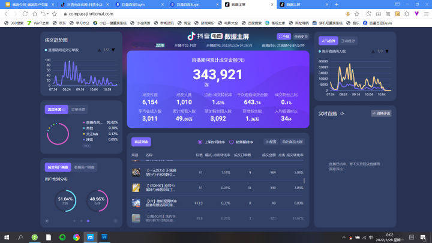Select 销售额排序 radio option
Viewport: 432px width, 243px height.
click(232, 142)
